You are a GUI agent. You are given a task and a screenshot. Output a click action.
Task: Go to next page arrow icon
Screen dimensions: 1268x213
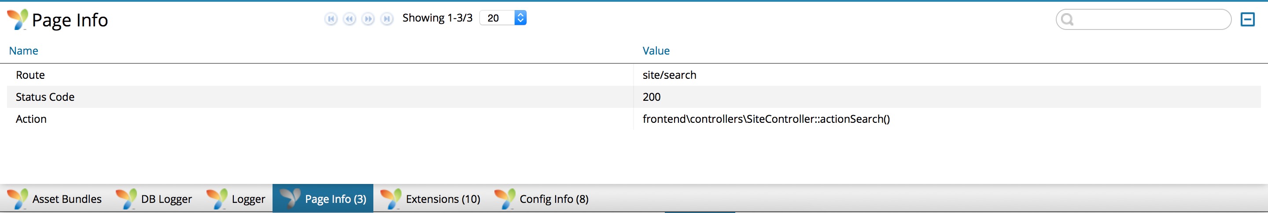tap(368, 18)
